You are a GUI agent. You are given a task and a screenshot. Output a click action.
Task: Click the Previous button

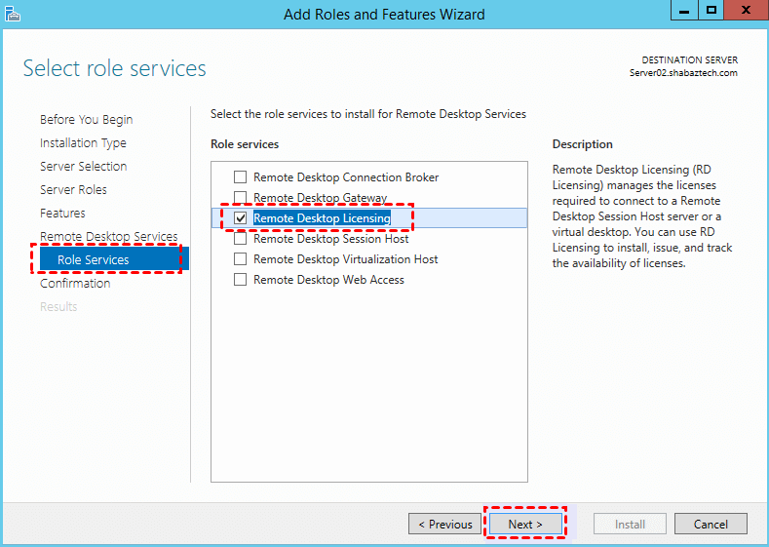click(444, 525)
